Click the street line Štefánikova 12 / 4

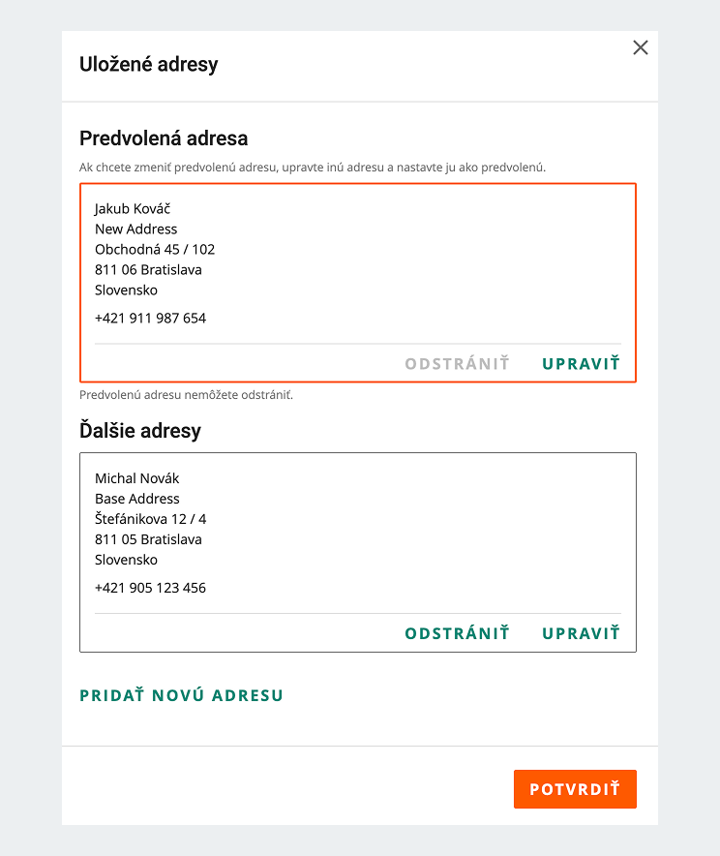[x=150, y=519]
